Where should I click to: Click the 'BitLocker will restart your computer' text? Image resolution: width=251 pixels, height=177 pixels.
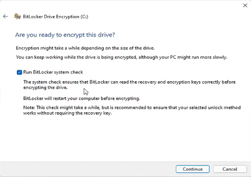pos(82,98)
